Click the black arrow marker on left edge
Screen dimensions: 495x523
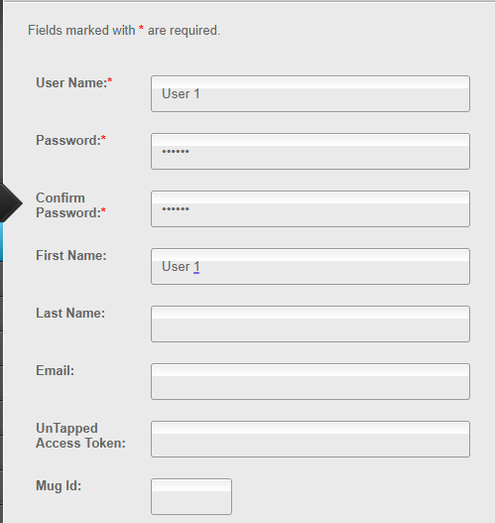click(x=11, y=202)
